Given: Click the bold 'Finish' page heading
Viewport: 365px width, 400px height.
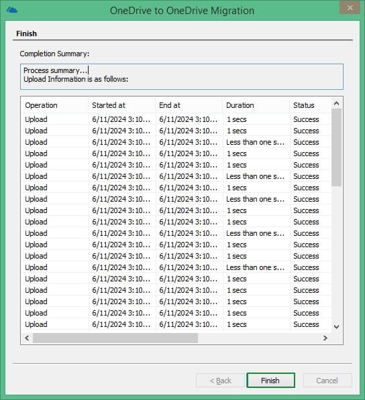Looking at the screenshot, I should (27, 34).
